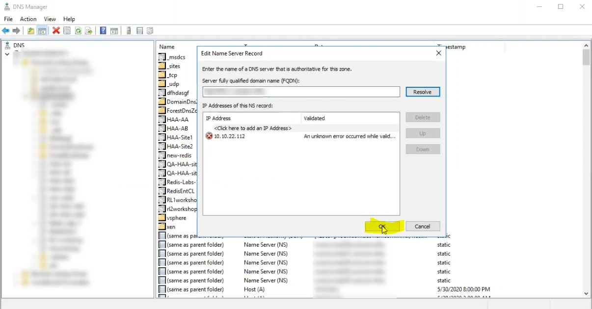Click the lined list toolbar icon
The height and width of the screenshot is (309, 592).
[x=139, y=31]
